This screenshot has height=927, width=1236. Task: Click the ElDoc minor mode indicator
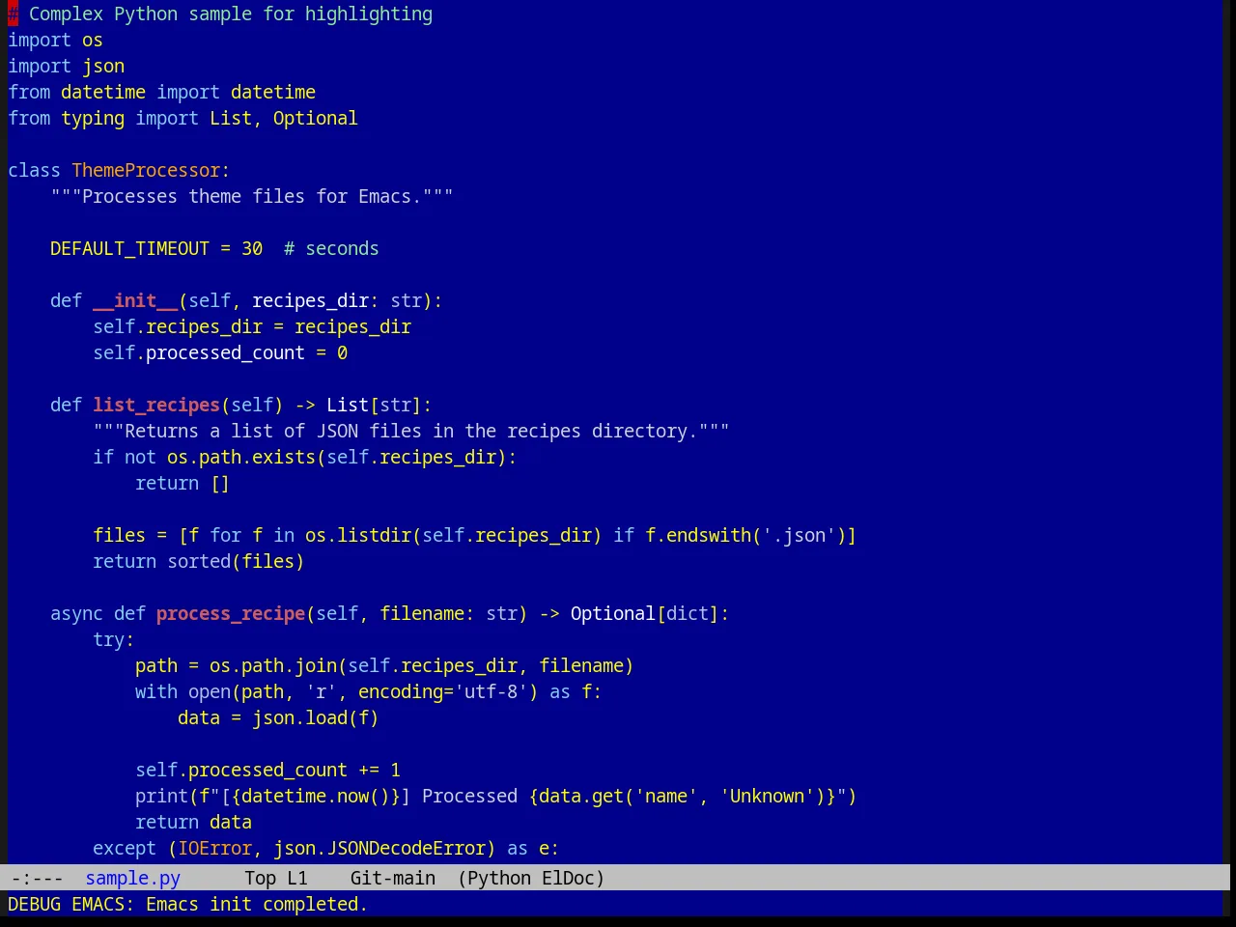point(568,878)
